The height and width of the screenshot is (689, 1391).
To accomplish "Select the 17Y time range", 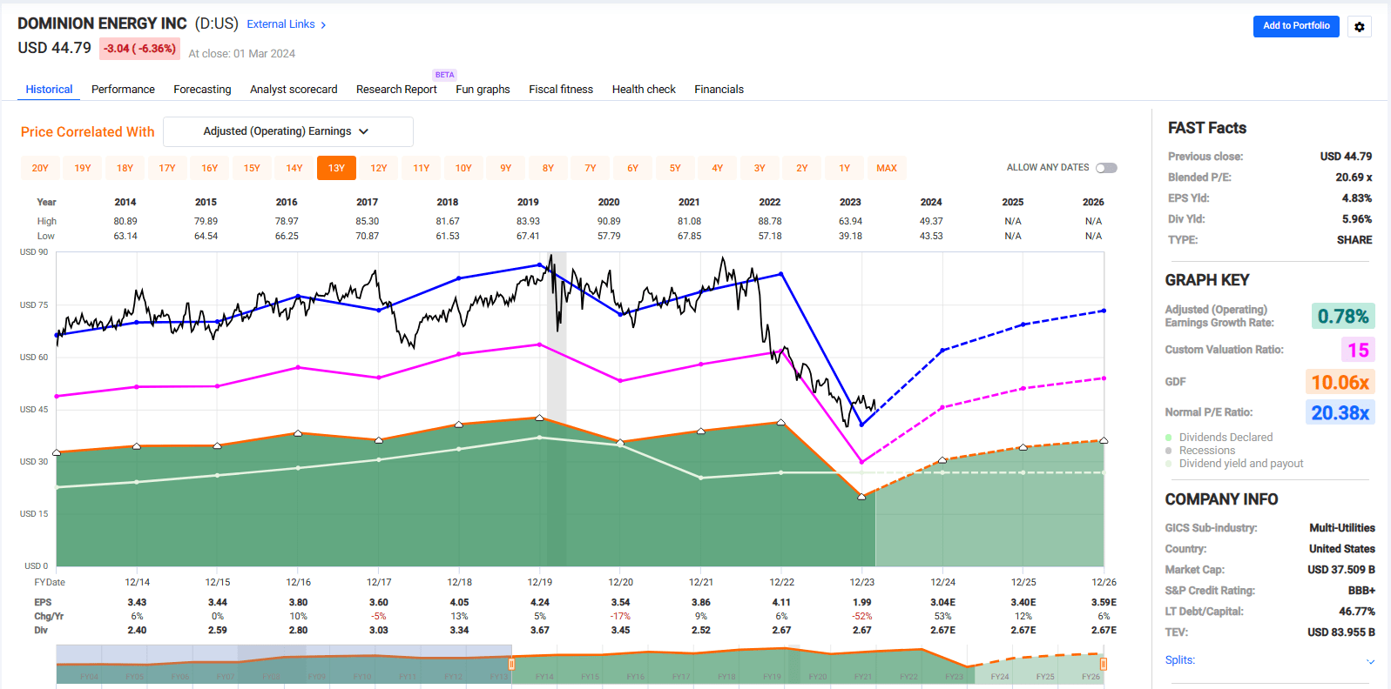I will click(167, 168).
